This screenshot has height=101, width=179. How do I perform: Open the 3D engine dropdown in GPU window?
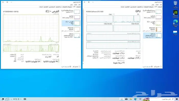point(138,14)
